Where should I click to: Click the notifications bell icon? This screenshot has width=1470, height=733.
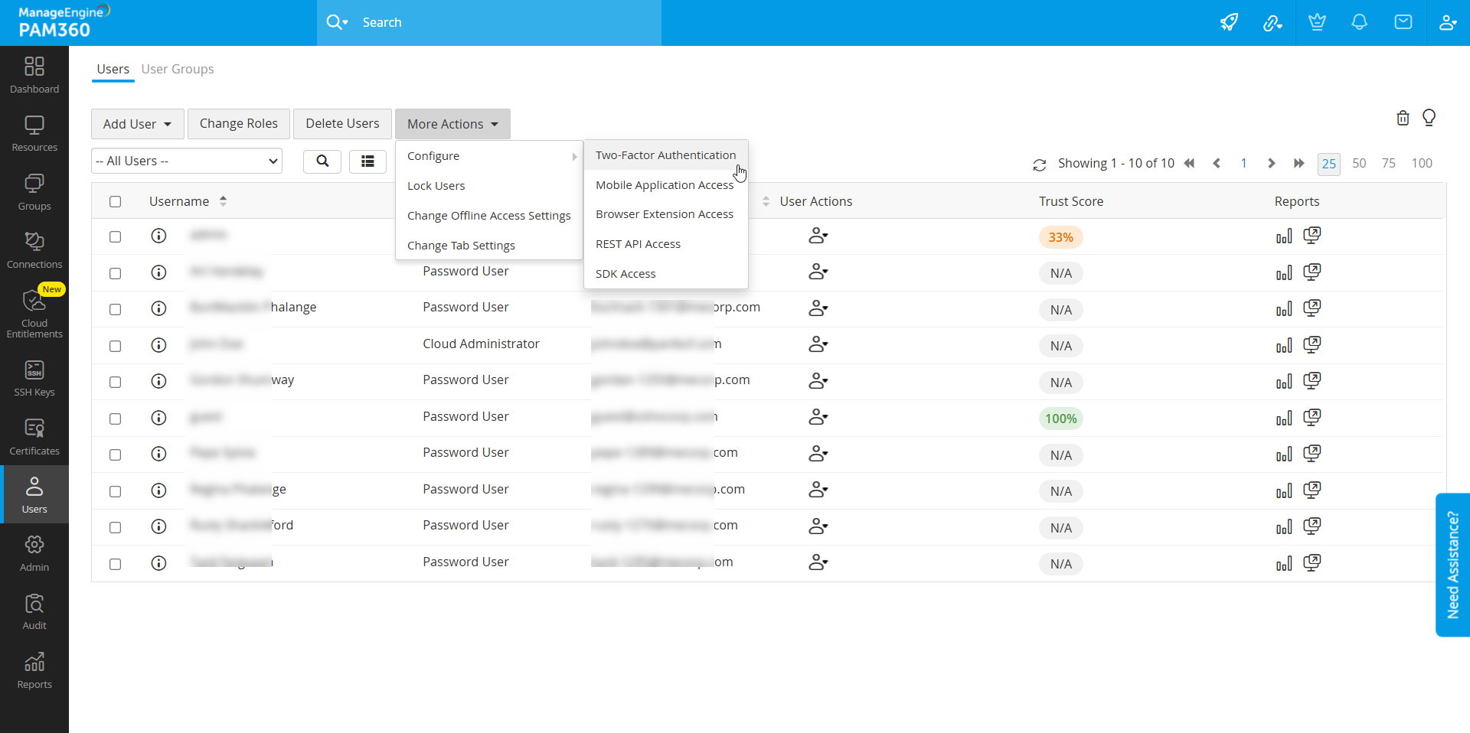click(x=1359, y=22)
